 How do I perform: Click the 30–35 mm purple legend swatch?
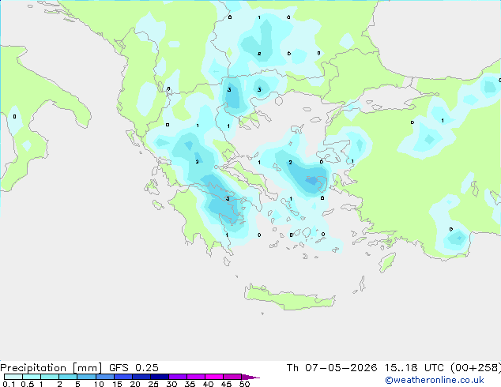(x=178, y=377)
